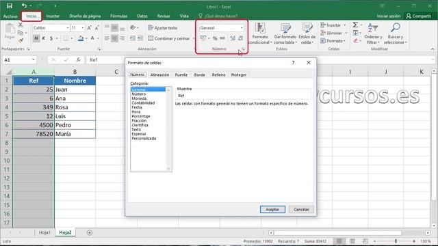Align text to the right

[x=122, y=38]
